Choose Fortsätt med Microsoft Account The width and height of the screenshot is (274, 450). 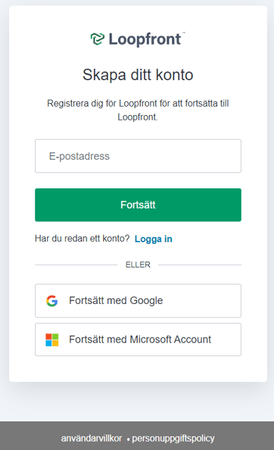(138, 340)
